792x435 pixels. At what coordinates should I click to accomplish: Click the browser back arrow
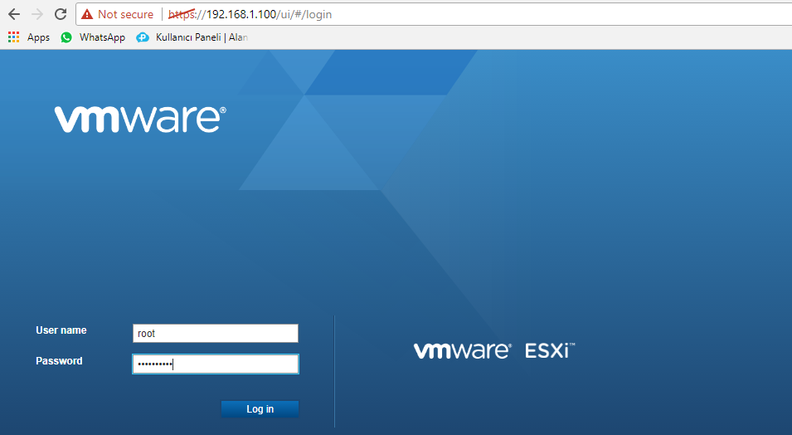[13, 14]
